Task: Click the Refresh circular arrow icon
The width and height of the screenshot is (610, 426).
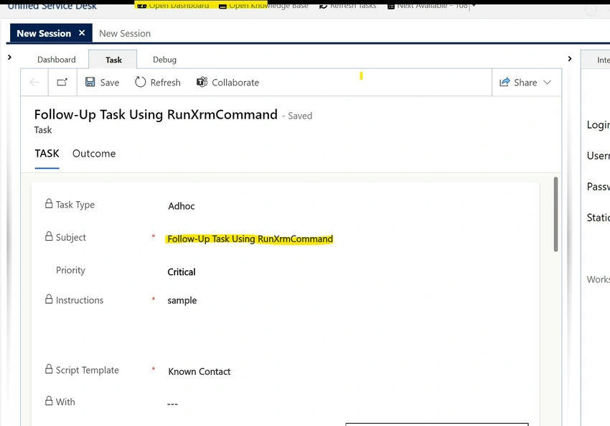Action: coord(140,82)
